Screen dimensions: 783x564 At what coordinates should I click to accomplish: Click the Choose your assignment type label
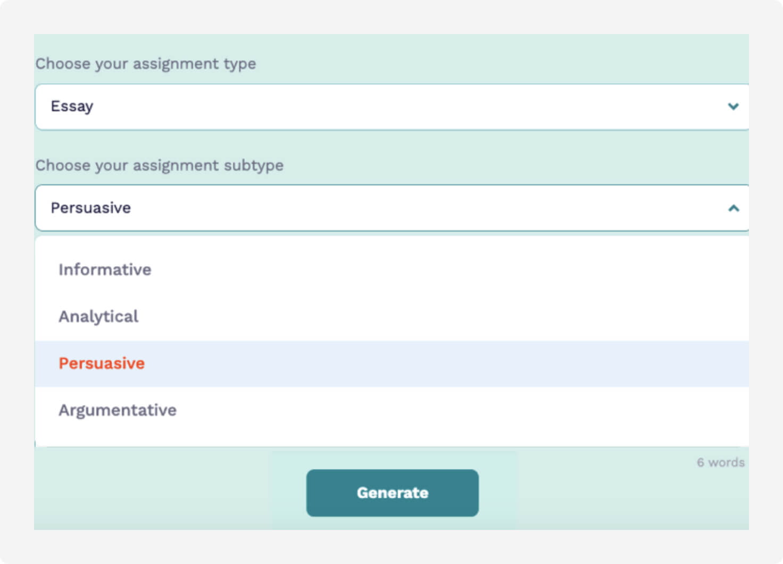coord(145,63)
